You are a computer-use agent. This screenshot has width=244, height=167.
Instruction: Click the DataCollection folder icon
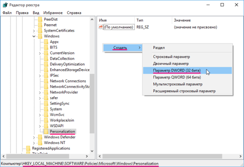click(46, 59)
